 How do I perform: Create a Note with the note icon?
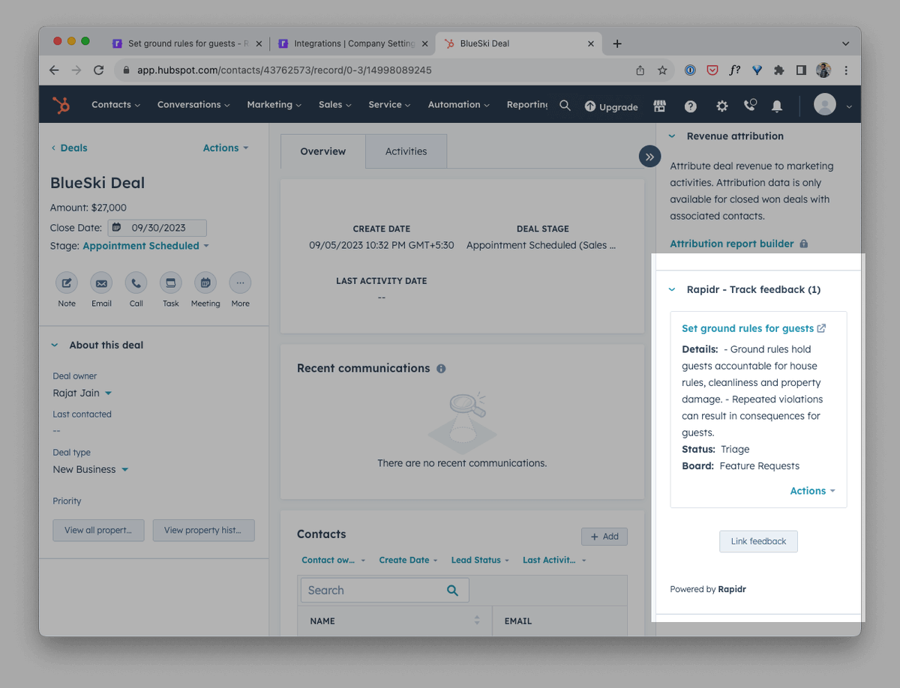(x=67, y=283)
